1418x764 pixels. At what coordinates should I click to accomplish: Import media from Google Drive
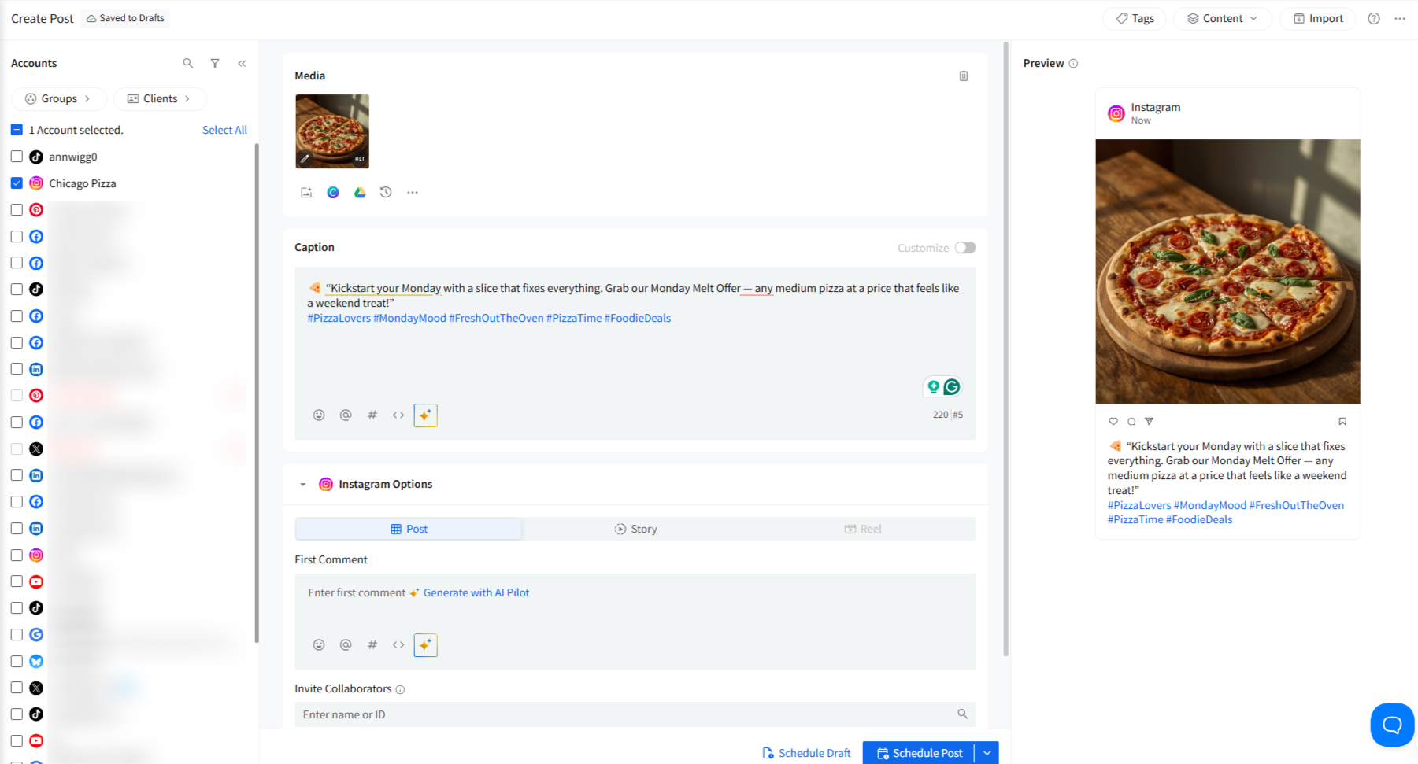coord(360,192)
